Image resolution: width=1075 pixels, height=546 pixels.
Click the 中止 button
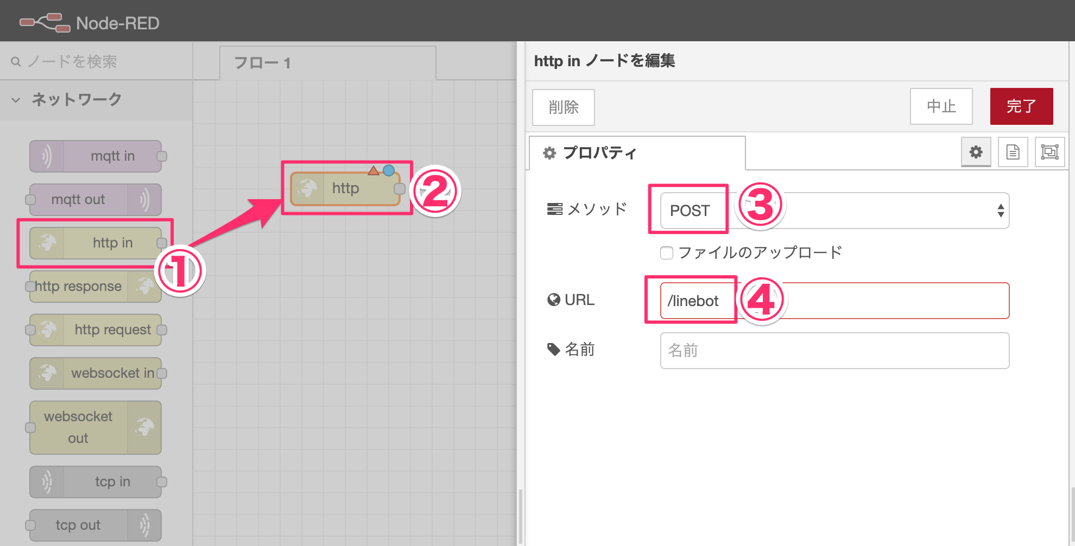click(941, 106)
